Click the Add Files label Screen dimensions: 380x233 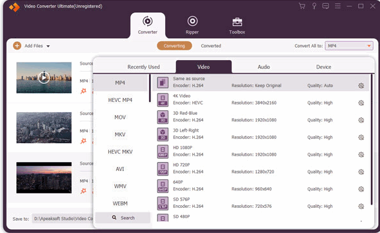(x=34, y=46)
